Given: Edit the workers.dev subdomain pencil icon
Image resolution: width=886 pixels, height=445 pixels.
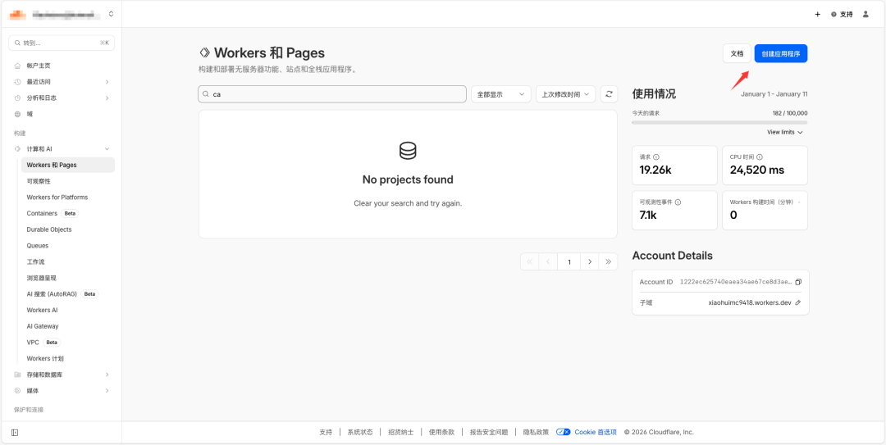Looking at the screenshot, I should 798,302.
